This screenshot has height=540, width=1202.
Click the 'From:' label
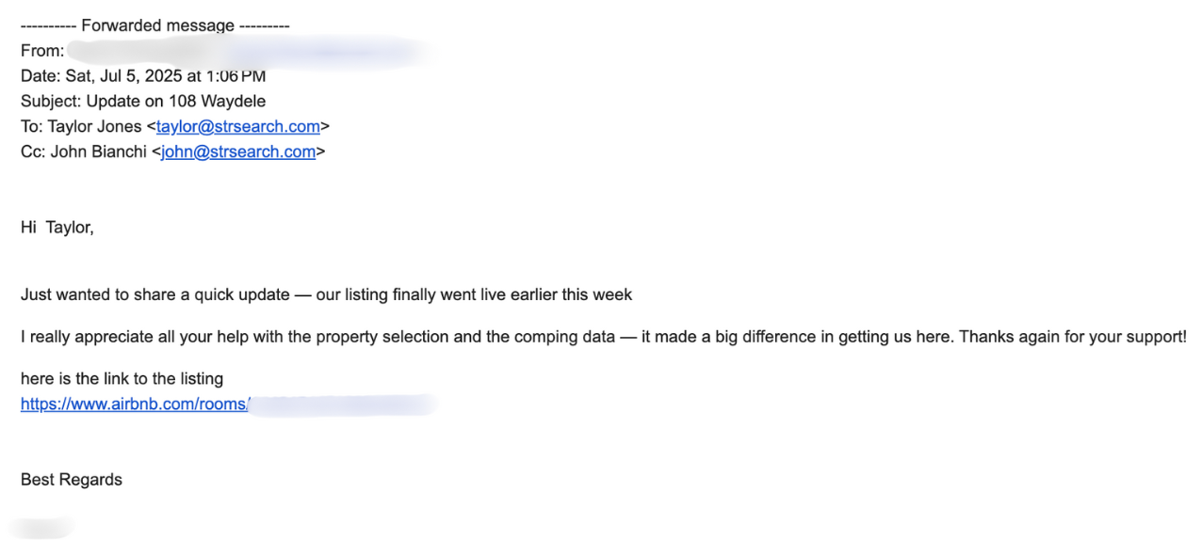point(42,51)
